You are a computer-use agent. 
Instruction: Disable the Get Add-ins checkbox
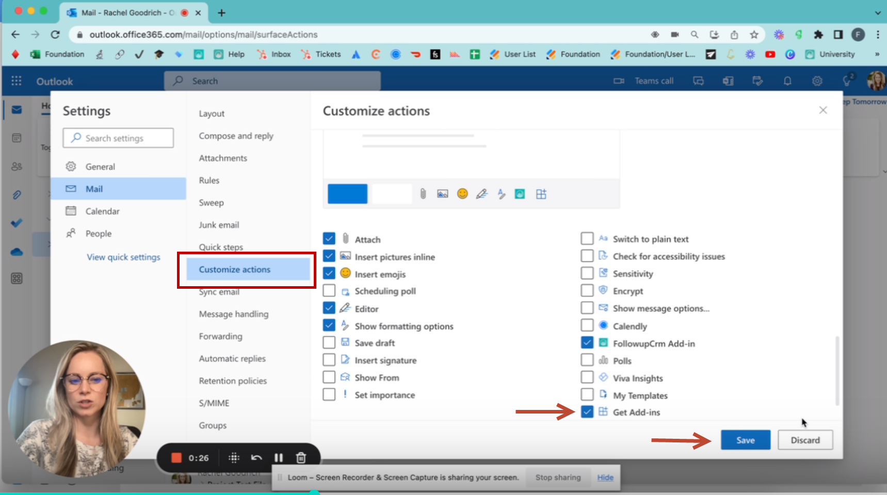click(587, 411)
